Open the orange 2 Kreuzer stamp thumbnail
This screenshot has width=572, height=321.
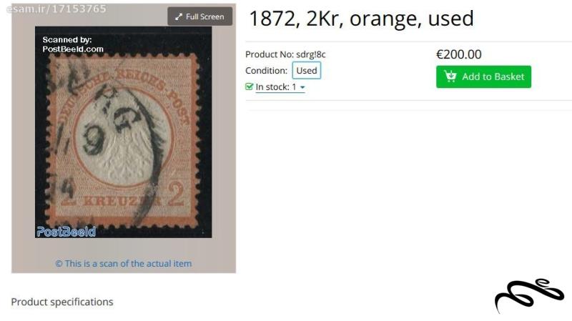click(x=123, y=132)
